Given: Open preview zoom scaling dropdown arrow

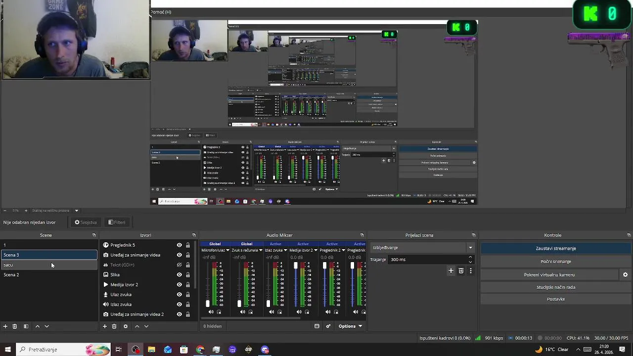Looking at the screenshot, I should click(77, 211).
